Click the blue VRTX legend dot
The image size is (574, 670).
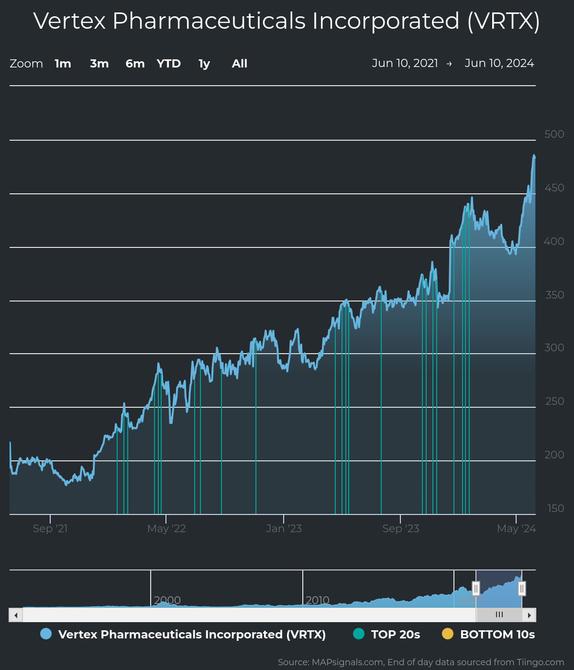click(x=45, y=634)
